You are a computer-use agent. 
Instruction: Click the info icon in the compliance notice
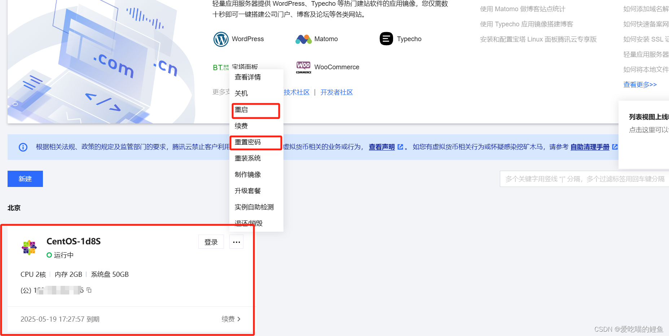coord(23,147)
